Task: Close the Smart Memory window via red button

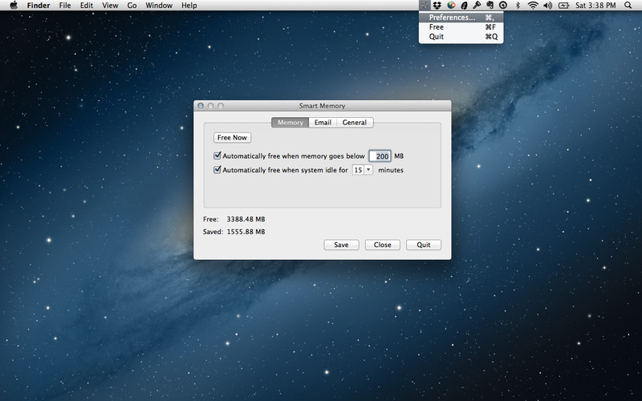Action: pos(201,106)
